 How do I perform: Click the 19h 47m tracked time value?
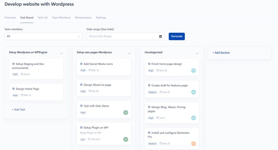coord(95,139)
